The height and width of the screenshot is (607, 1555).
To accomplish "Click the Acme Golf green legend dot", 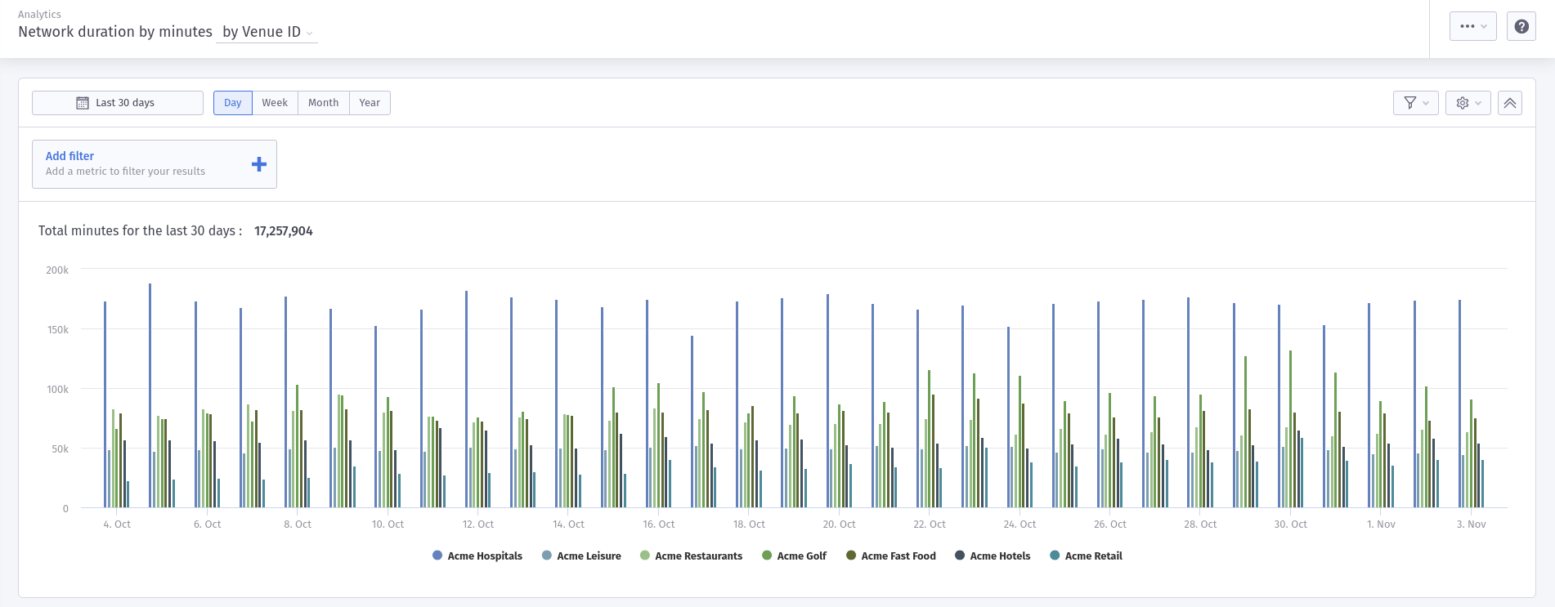I will pos(767,556).
